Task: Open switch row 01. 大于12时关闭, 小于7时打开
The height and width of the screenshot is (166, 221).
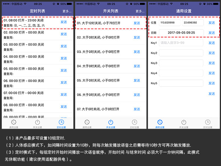Action: tap(110, 23)
